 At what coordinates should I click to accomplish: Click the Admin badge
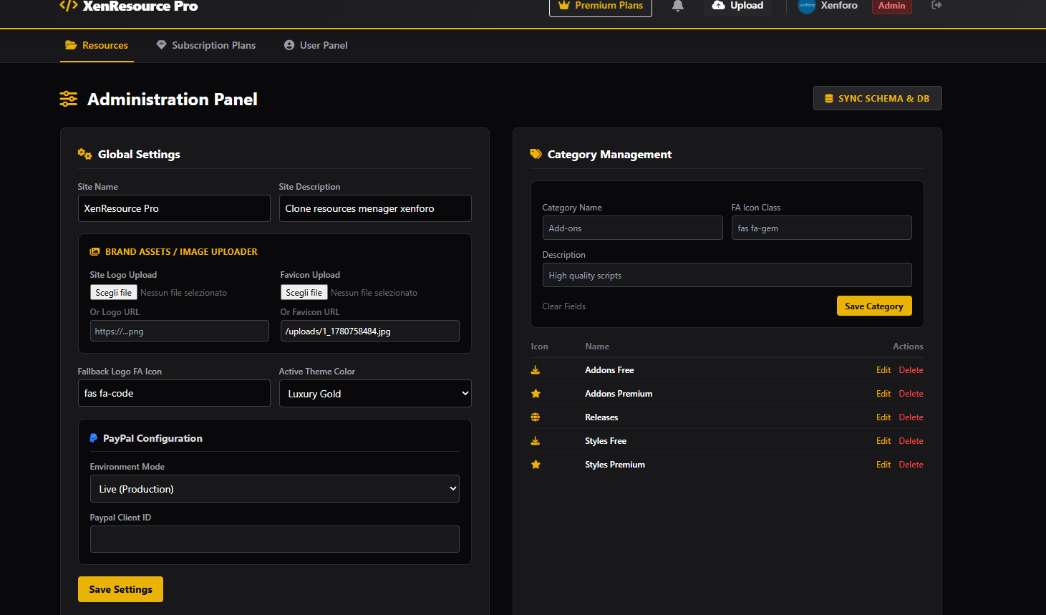click(891, 6)
